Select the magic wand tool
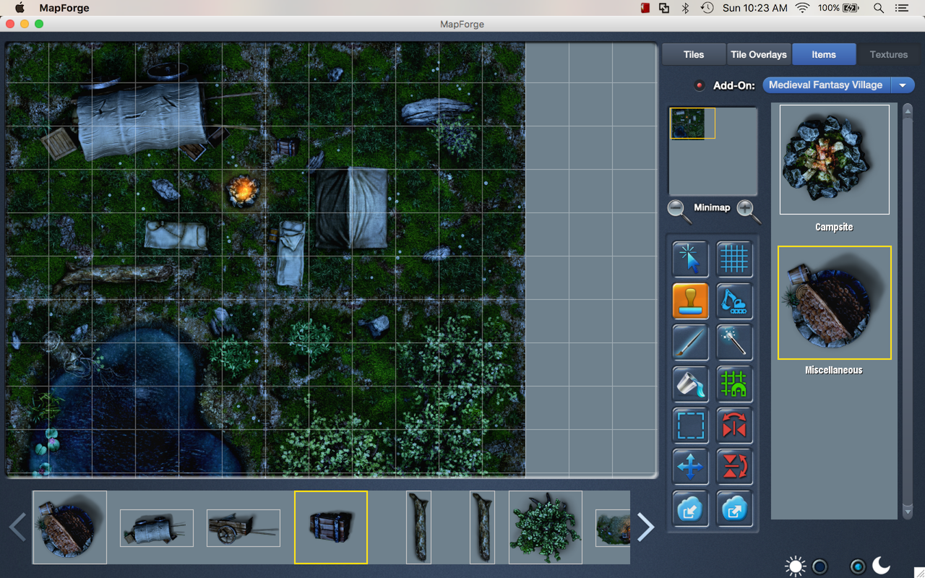 734,342
